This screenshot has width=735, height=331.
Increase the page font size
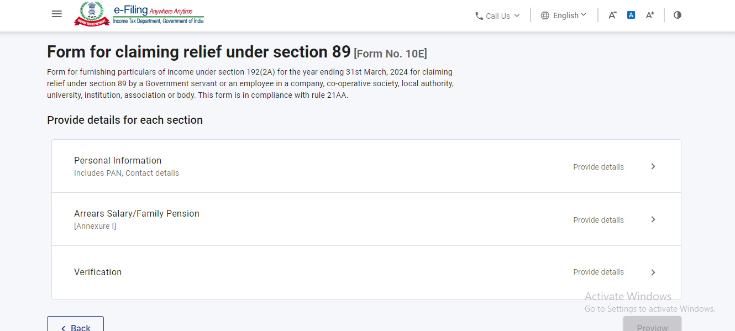[650, 15]
